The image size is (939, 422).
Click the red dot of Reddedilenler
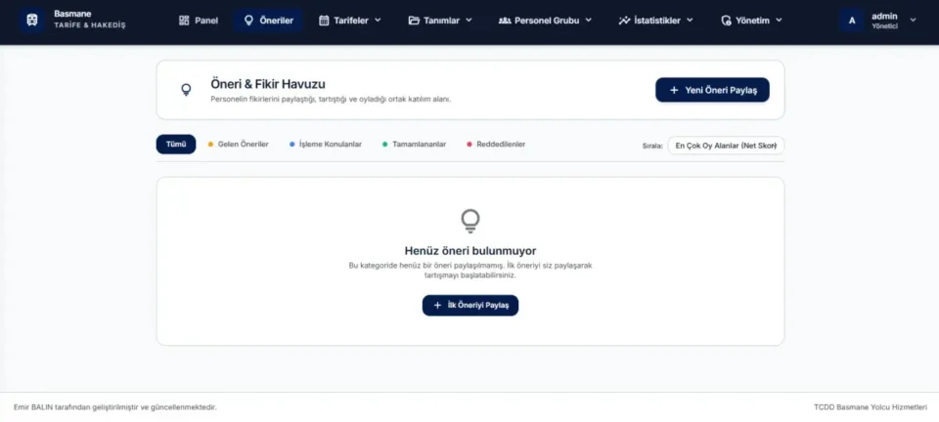[x=469, y=144]
